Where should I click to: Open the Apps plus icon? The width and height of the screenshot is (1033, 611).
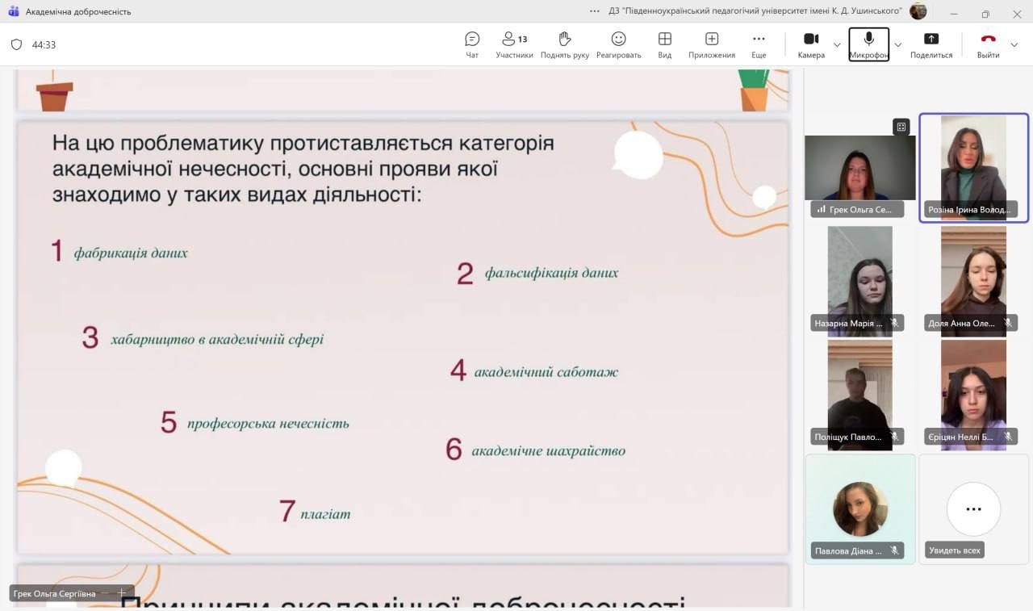(x=711, y=40)
